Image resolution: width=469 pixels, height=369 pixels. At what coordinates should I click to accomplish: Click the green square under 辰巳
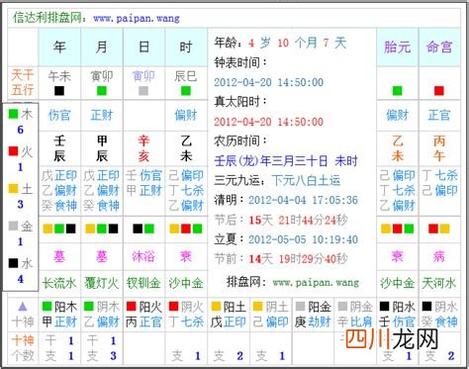[x=186, y=91]
